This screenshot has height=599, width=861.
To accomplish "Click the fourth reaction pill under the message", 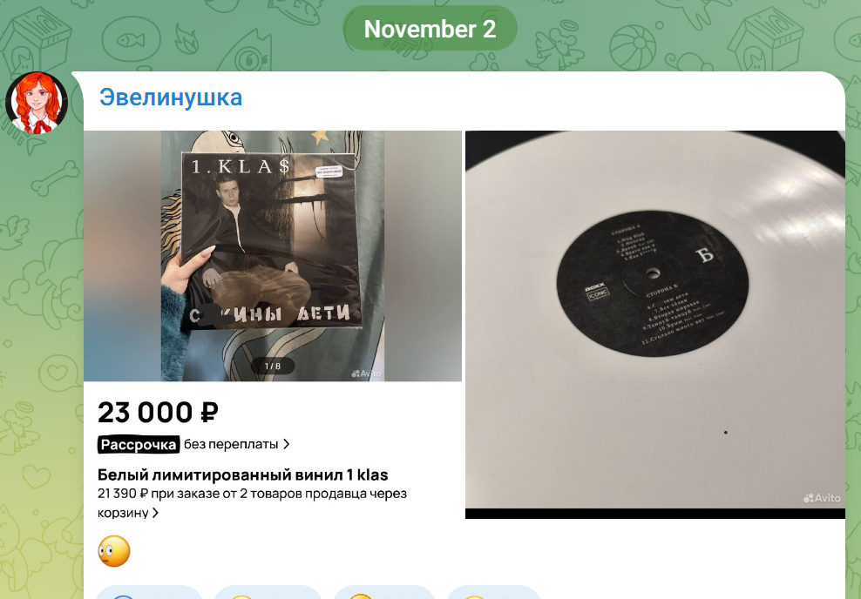I will coord(493,592).
